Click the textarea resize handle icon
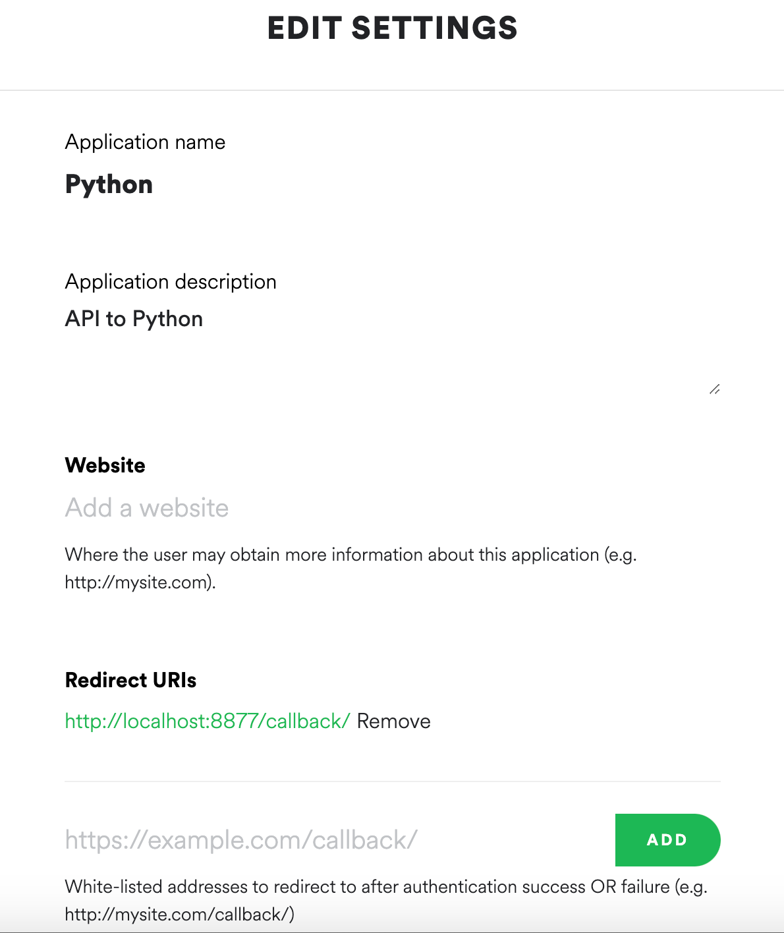The width and height of the screenshot is (784, 933). click(714, 389)
